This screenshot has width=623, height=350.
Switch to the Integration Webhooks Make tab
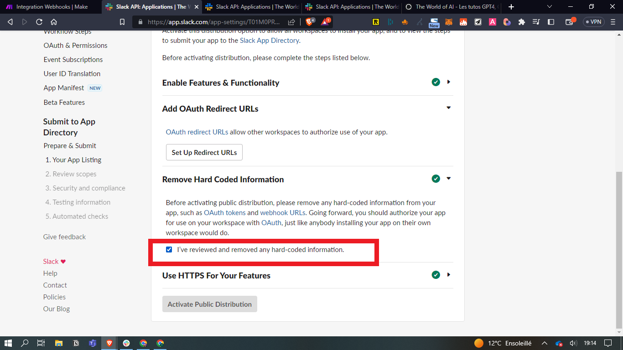click(x=50, y=7)
